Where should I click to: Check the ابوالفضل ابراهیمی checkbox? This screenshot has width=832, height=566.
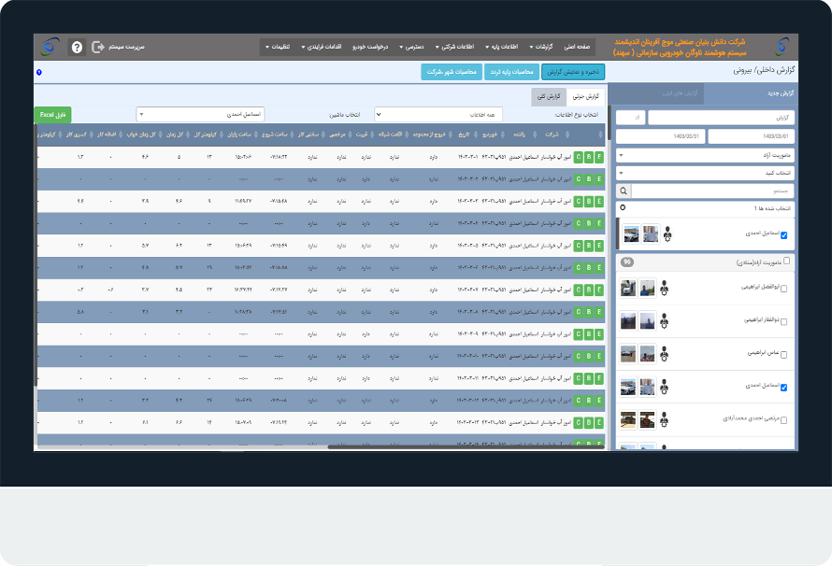pyautogui.click(x=784, y=289)
